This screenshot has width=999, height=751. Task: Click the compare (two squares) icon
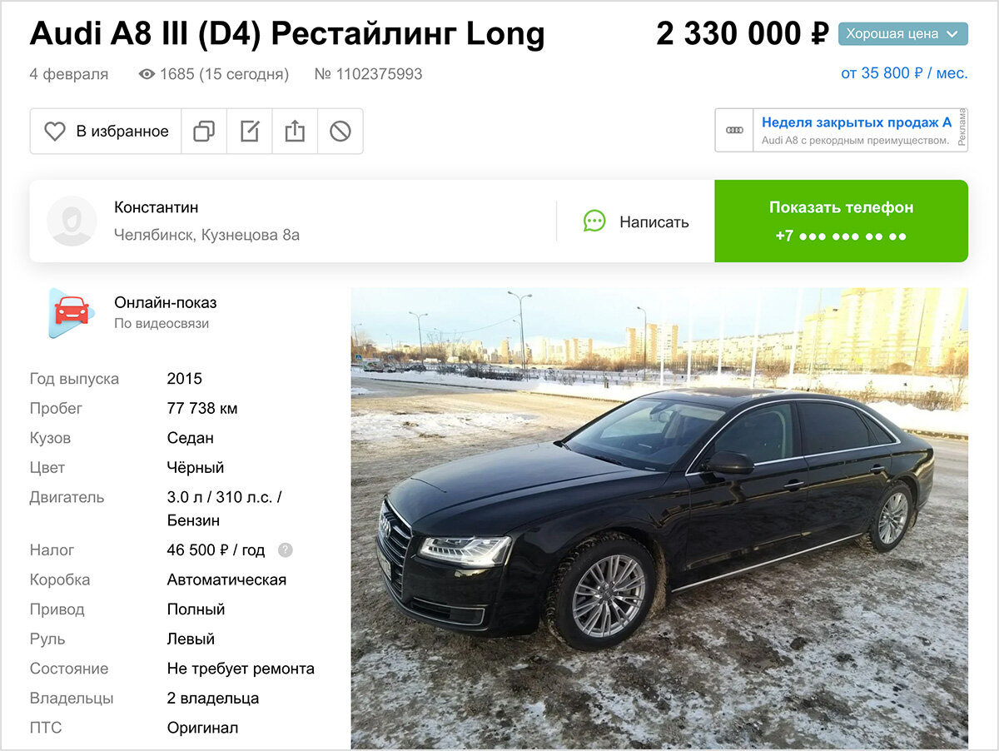pyautogui.click(x=204, y=132)
